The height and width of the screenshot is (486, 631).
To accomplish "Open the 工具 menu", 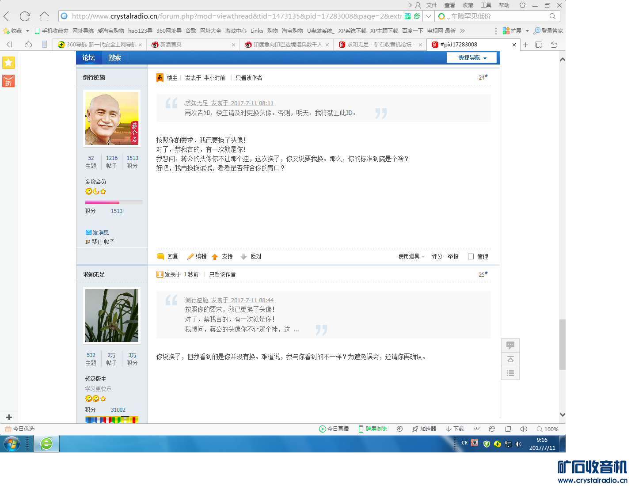I will tap(486, 5).
